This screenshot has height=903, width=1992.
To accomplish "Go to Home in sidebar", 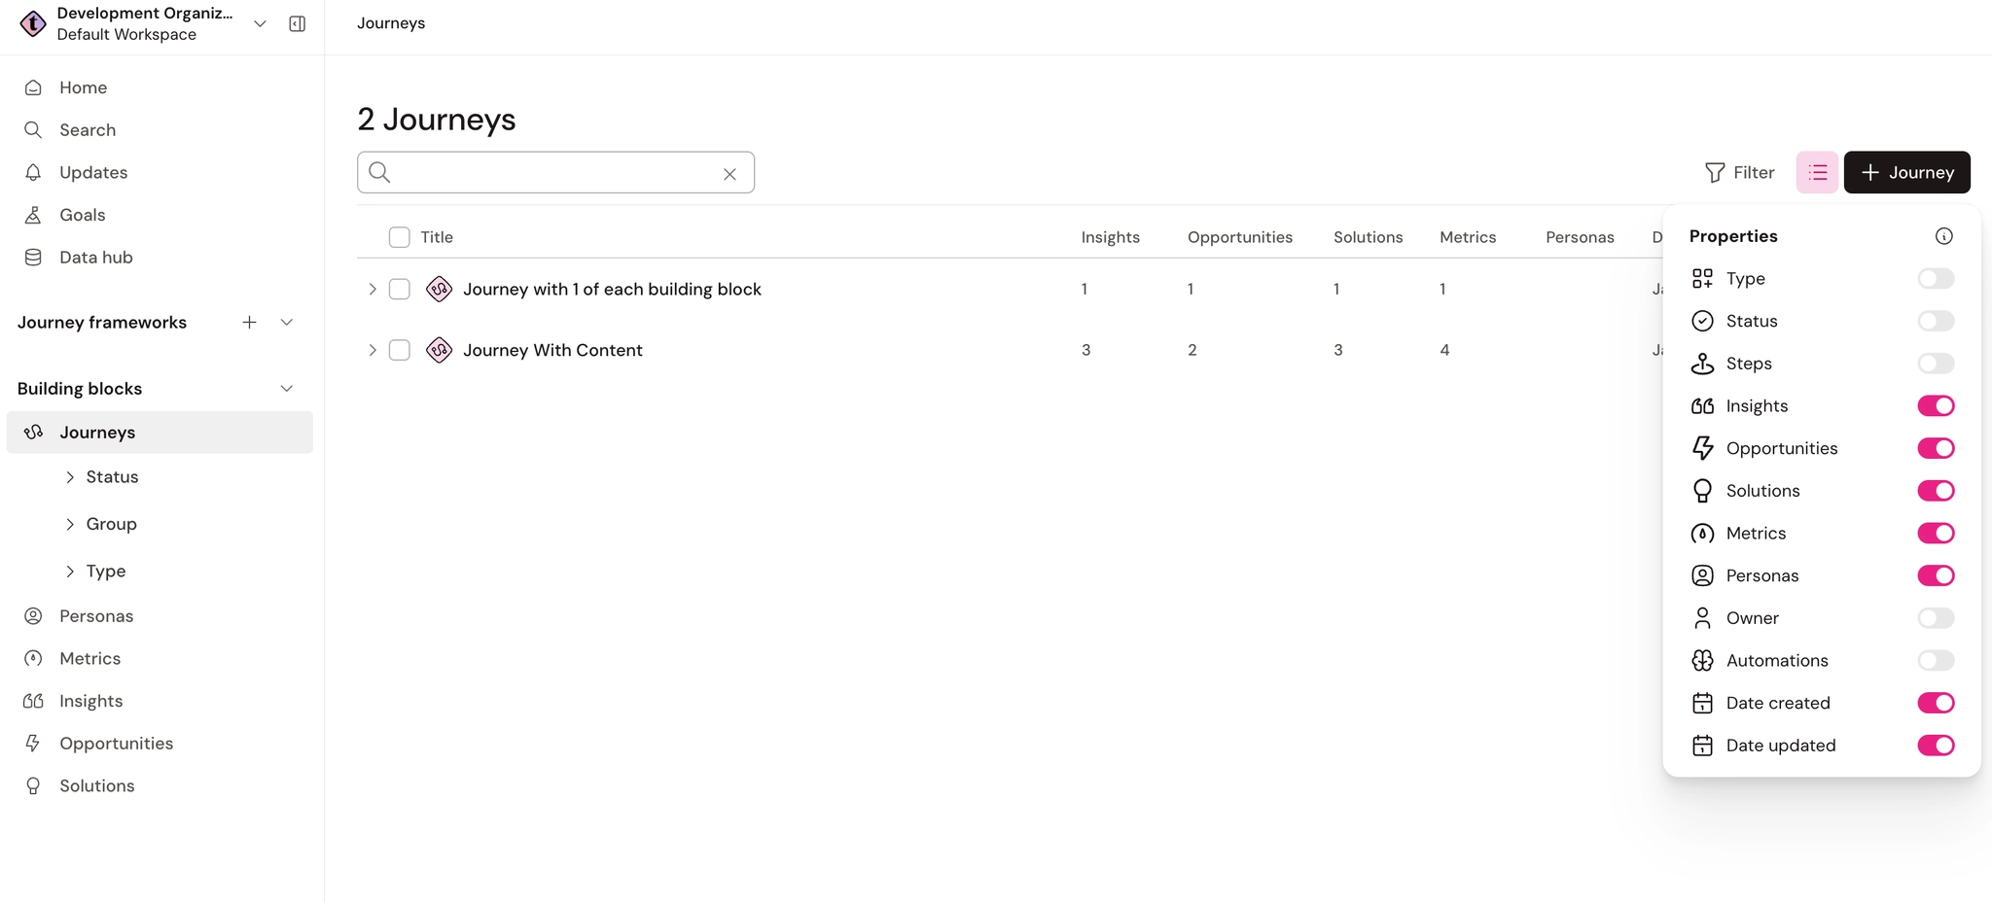I will click(x=83, y=87).
